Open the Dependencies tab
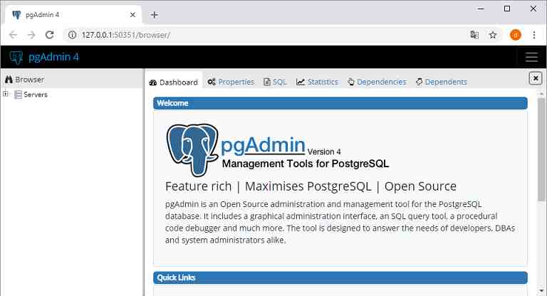 [x=377, y=82]
